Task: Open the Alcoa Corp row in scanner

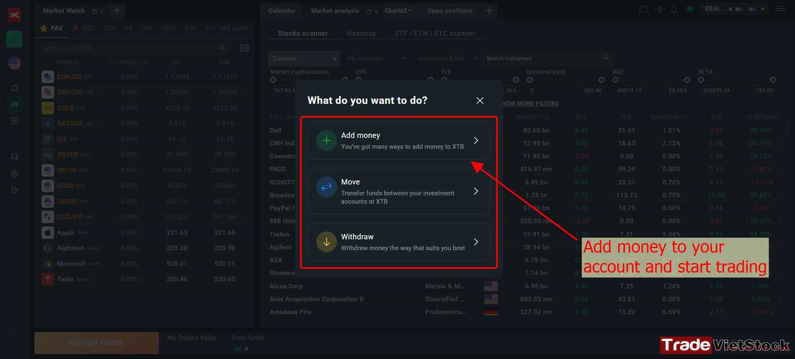Action: click(x=524, y=286)
